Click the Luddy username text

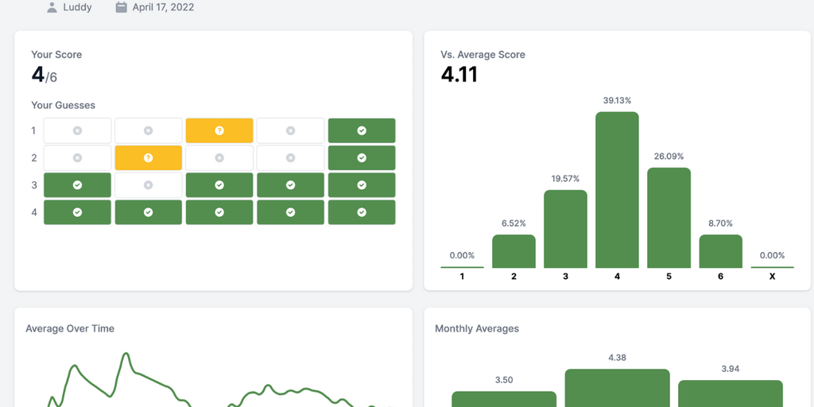(77, 7)
